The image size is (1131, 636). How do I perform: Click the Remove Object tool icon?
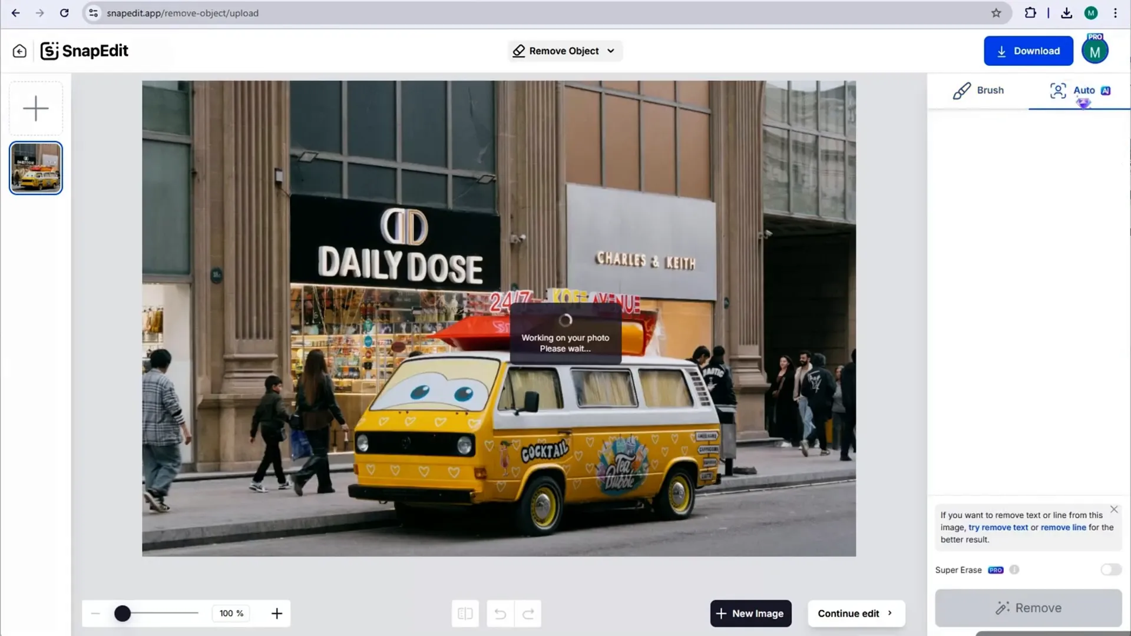tap(517, 51)
